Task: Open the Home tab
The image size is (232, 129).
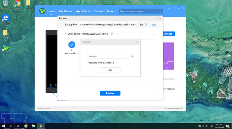Action: coord(51,11)
